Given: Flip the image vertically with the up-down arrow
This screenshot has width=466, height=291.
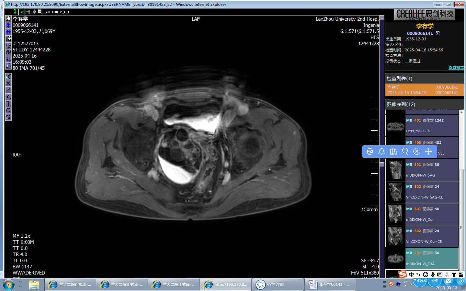Looking at the screenshot, I should (8, 25).
